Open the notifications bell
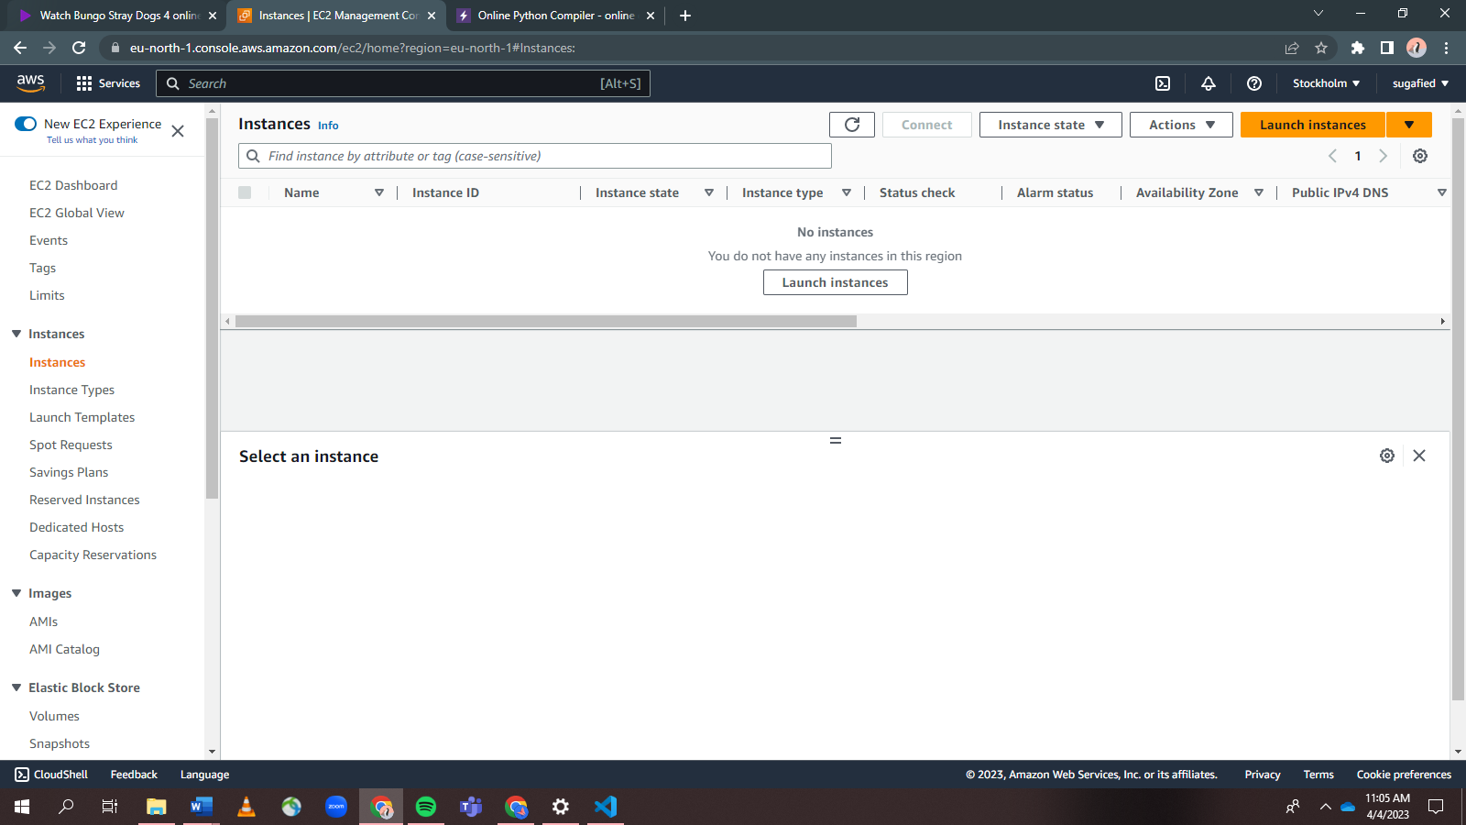 [1208, 83]
